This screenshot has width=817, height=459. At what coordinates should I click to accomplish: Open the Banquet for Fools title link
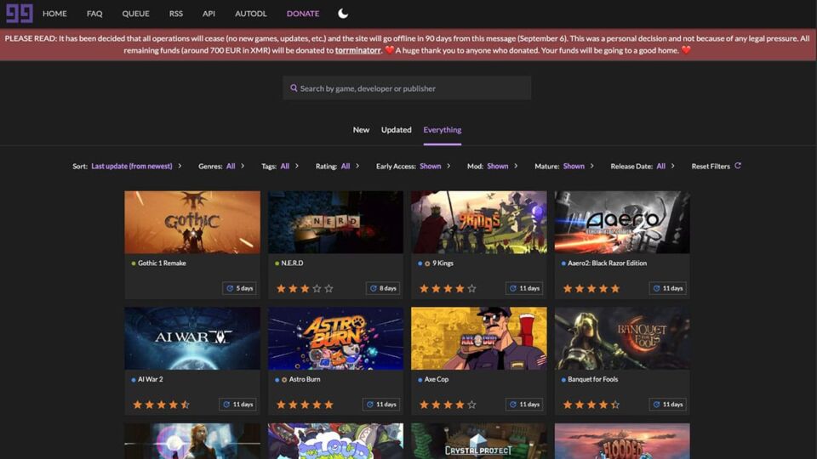[592, 379]
